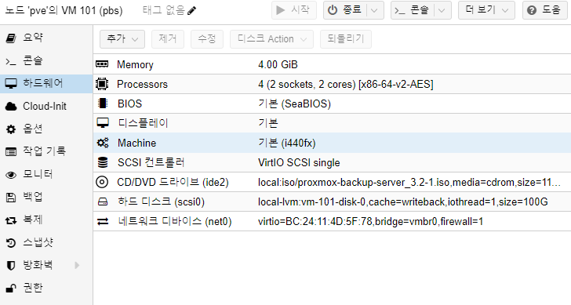Click the microchip icon in BIOS row
This screenshot has width=571, height=305.
[x=103, y=103]
